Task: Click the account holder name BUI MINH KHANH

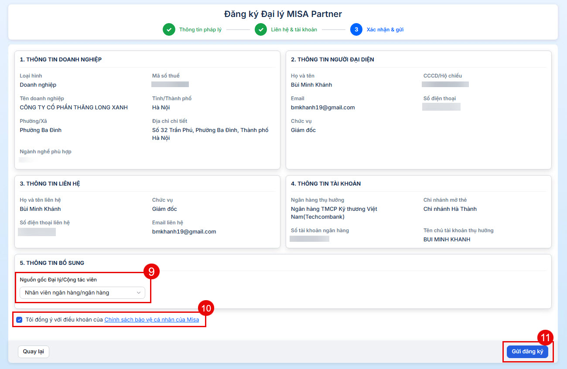Action: pyautogui.click(x=447, y=240)
